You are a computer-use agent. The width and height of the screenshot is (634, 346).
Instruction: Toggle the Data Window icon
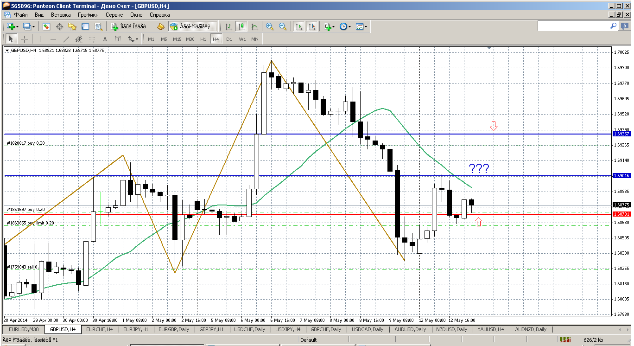coord(59,26)
